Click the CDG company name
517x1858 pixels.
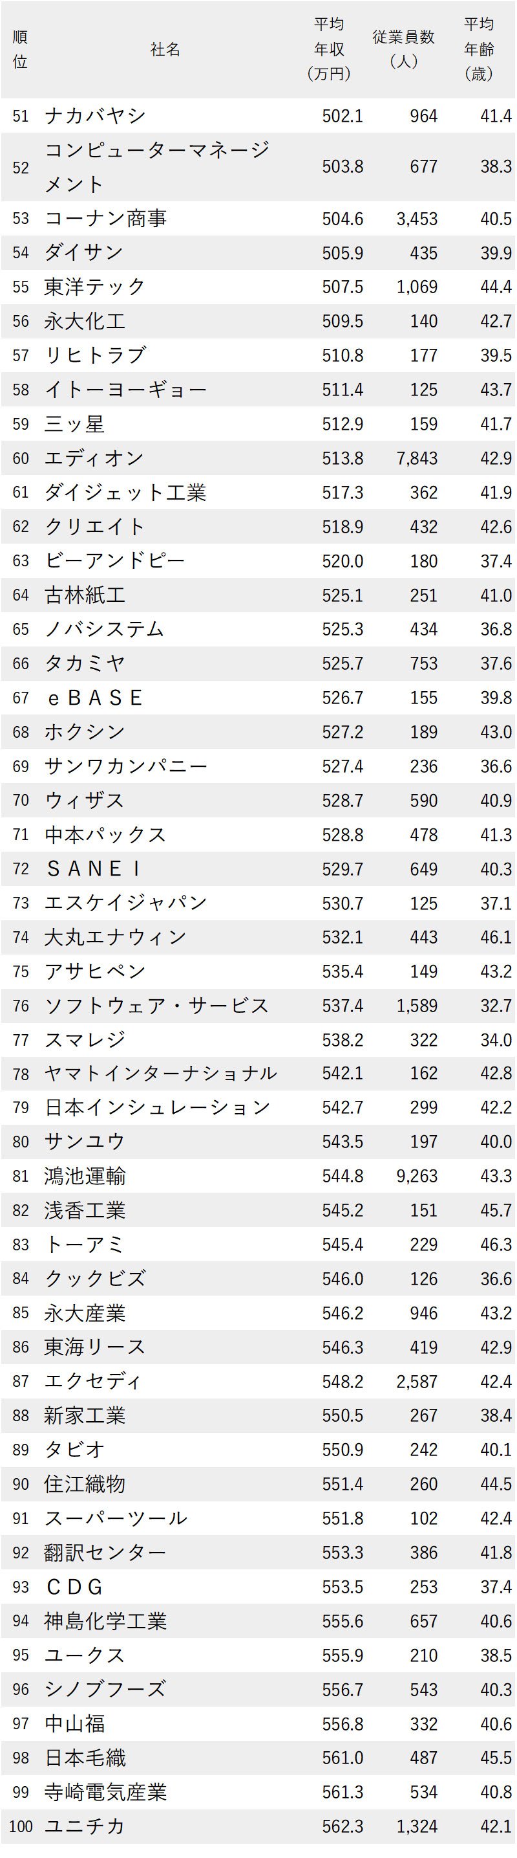click(74, 1586)
